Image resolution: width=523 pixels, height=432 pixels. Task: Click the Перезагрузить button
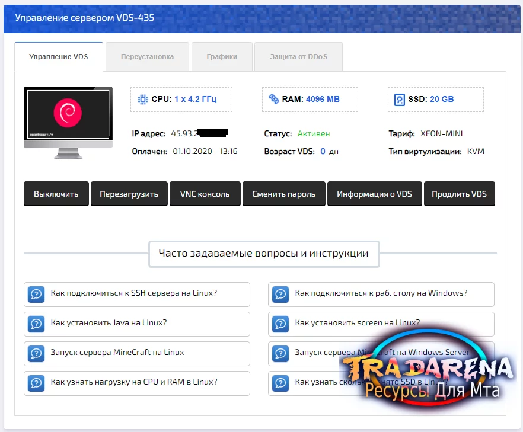(x=129, y=194)
